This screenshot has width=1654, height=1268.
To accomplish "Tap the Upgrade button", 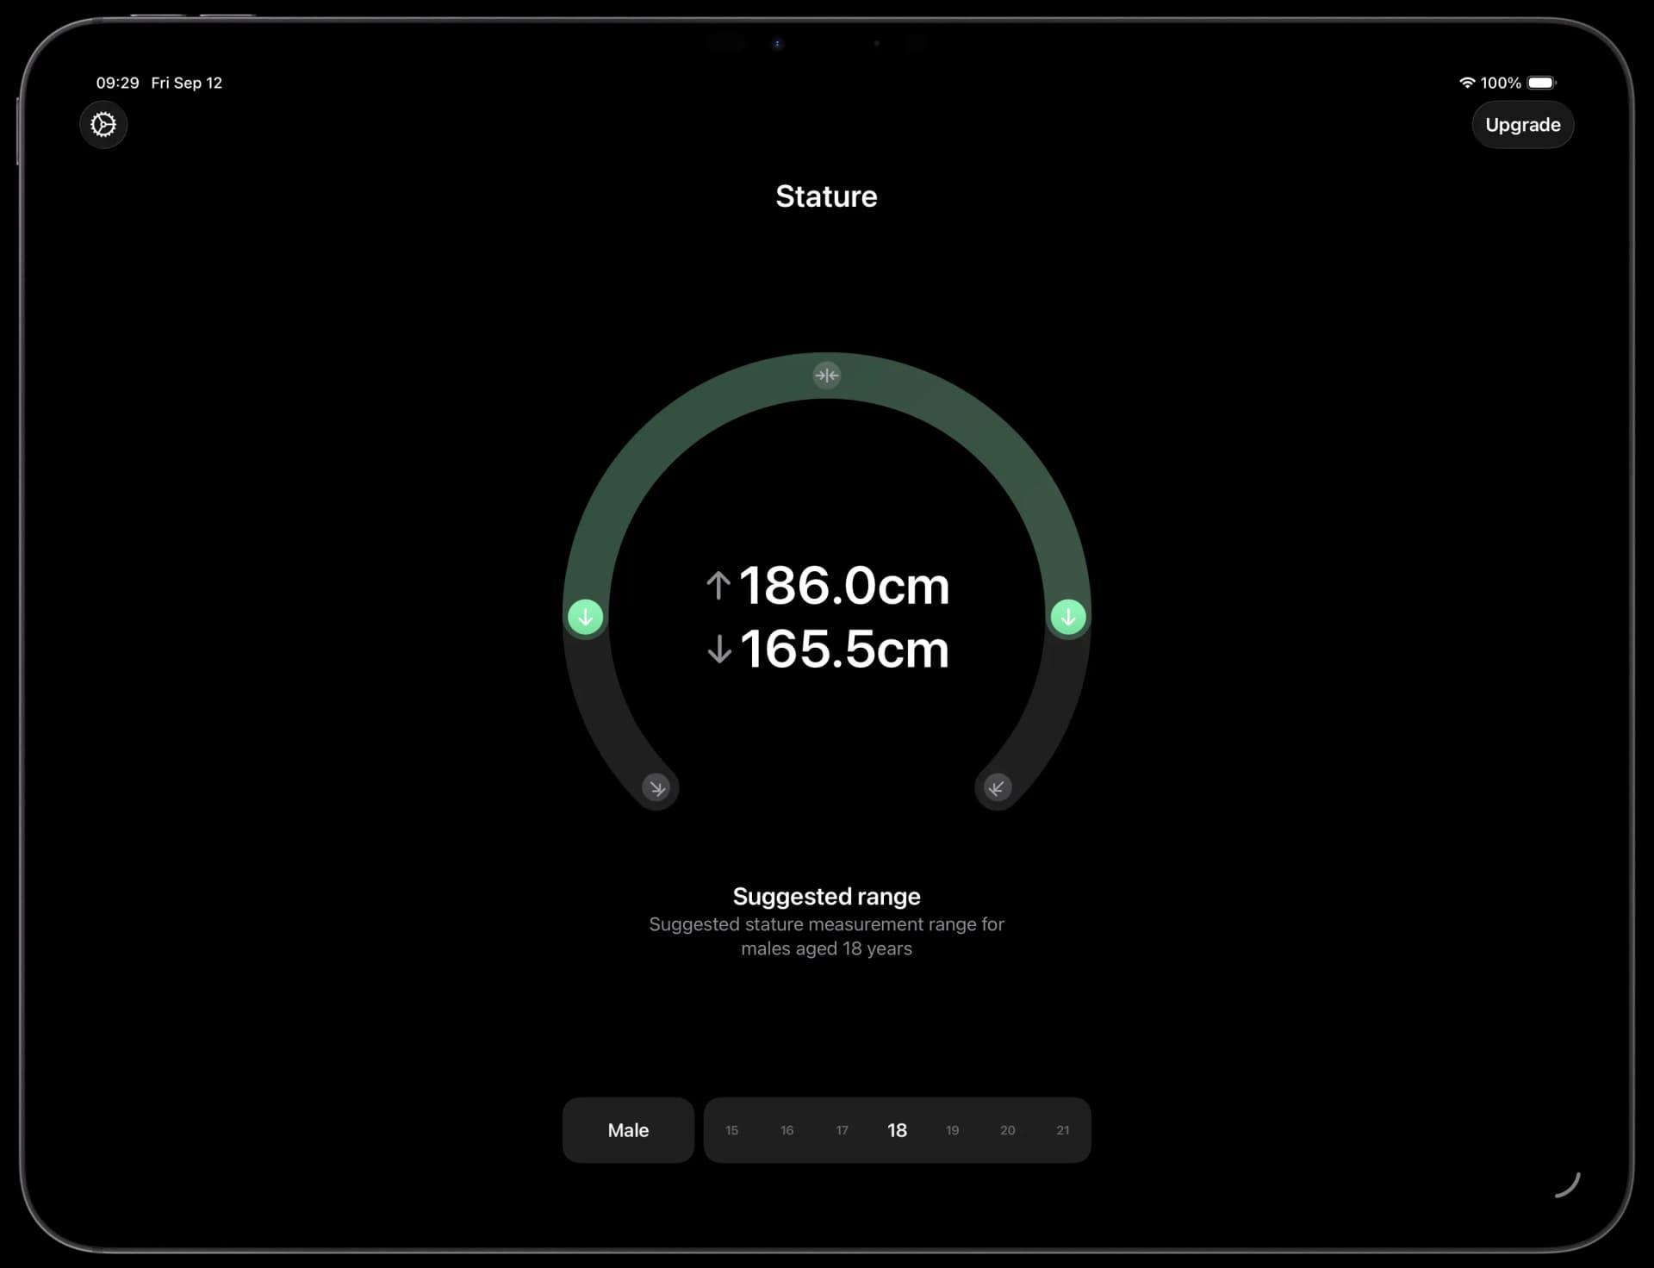I will pyautogui.click(x=1522, y=125).
